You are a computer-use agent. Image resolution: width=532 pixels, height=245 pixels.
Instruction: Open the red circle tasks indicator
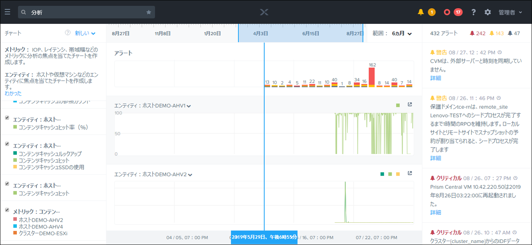447,12
